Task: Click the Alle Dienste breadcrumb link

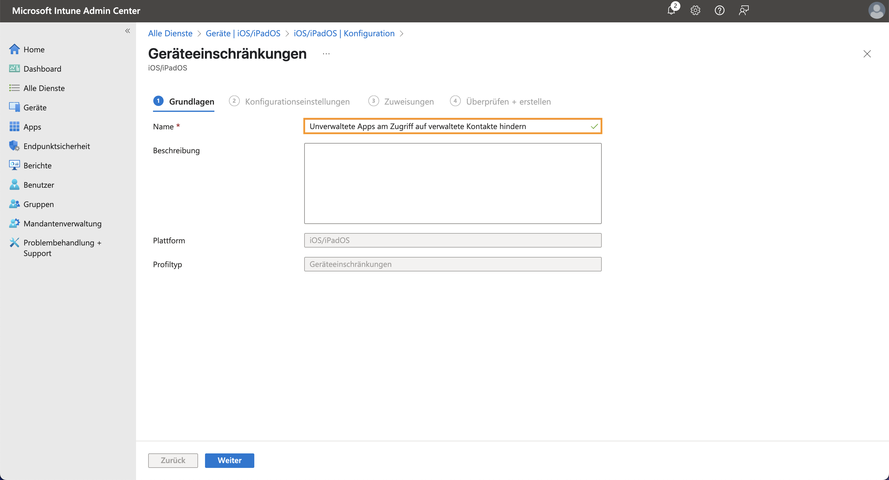Action: tap(170, 33)
